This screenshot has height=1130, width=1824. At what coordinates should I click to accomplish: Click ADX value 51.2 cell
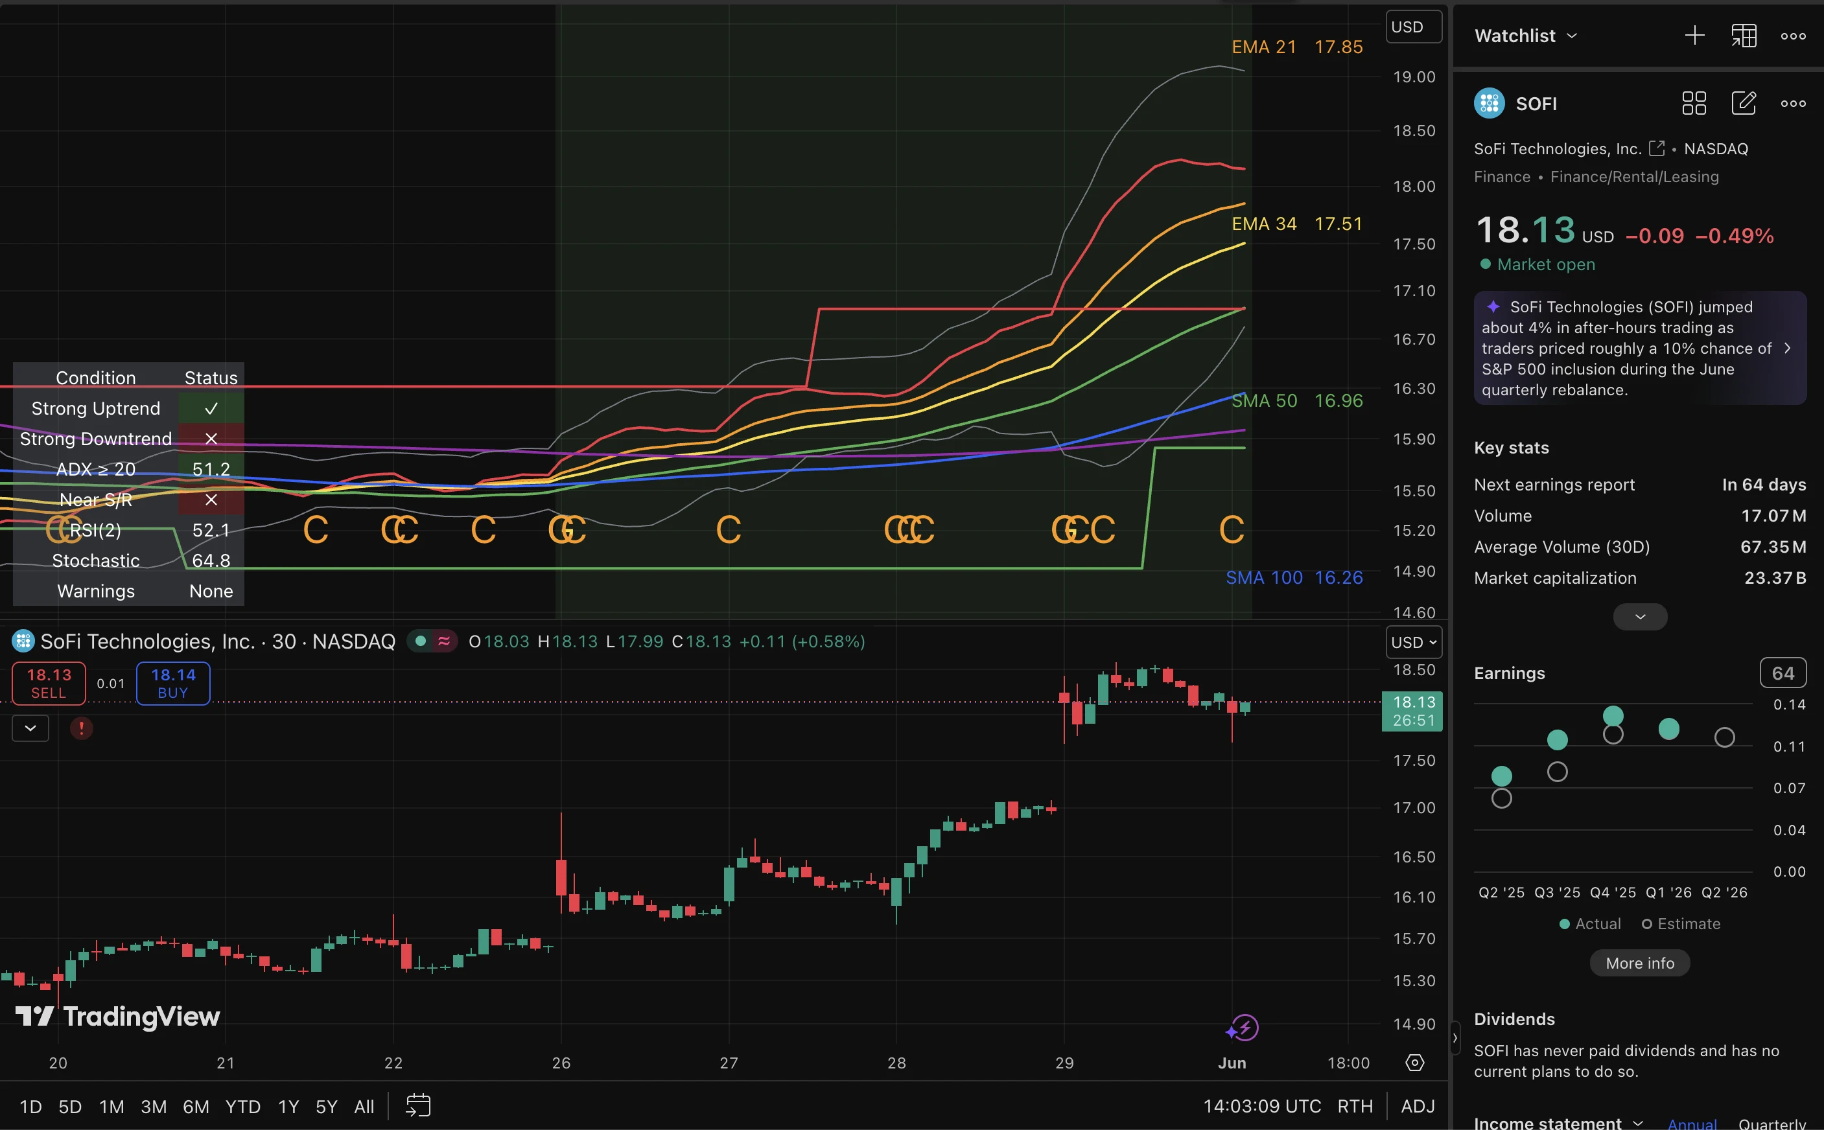coord(211,469)
